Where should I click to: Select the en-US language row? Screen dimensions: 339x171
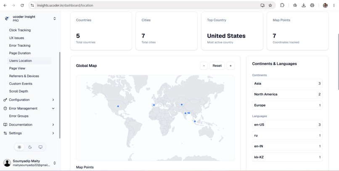click(287, 125)
